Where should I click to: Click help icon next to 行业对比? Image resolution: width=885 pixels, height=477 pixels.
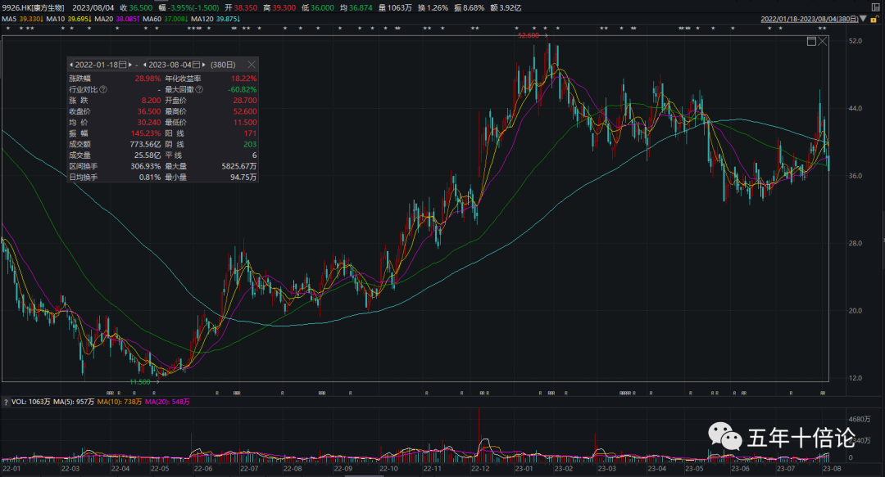pyautogui.click(x=103, y=89)
